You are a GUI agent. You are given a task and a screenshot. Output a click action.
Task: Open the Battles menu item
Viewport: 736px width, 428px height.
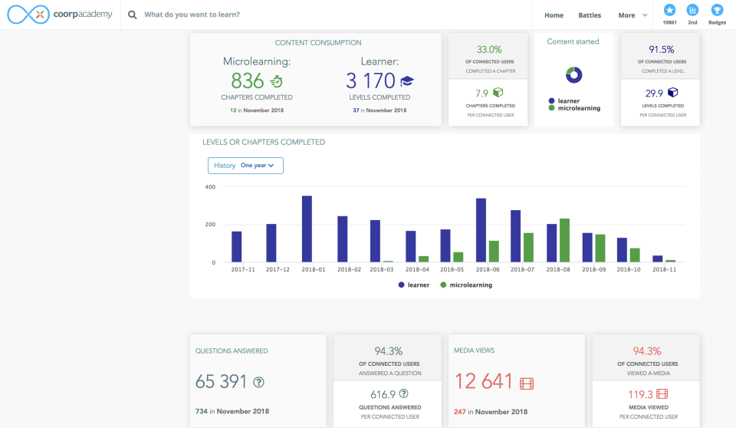(x=590, y=15)
